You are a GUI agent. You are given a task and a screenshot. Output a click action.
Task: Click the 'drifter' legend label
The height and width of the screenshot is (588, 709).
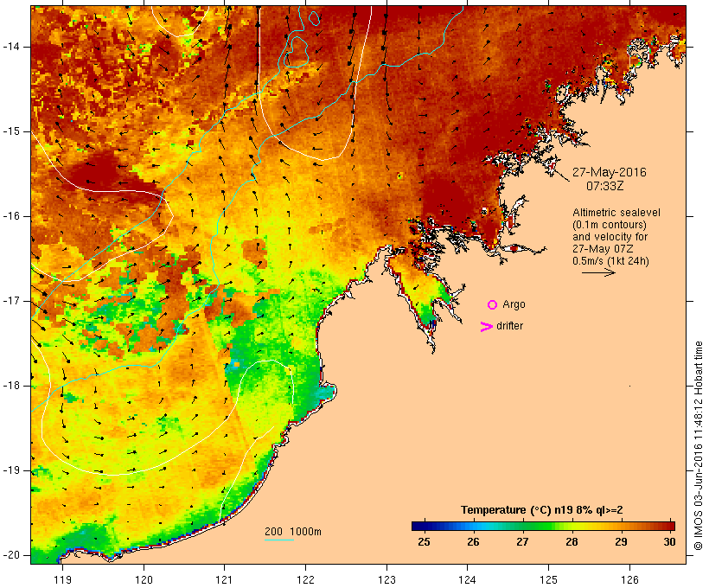coord(509,326)
